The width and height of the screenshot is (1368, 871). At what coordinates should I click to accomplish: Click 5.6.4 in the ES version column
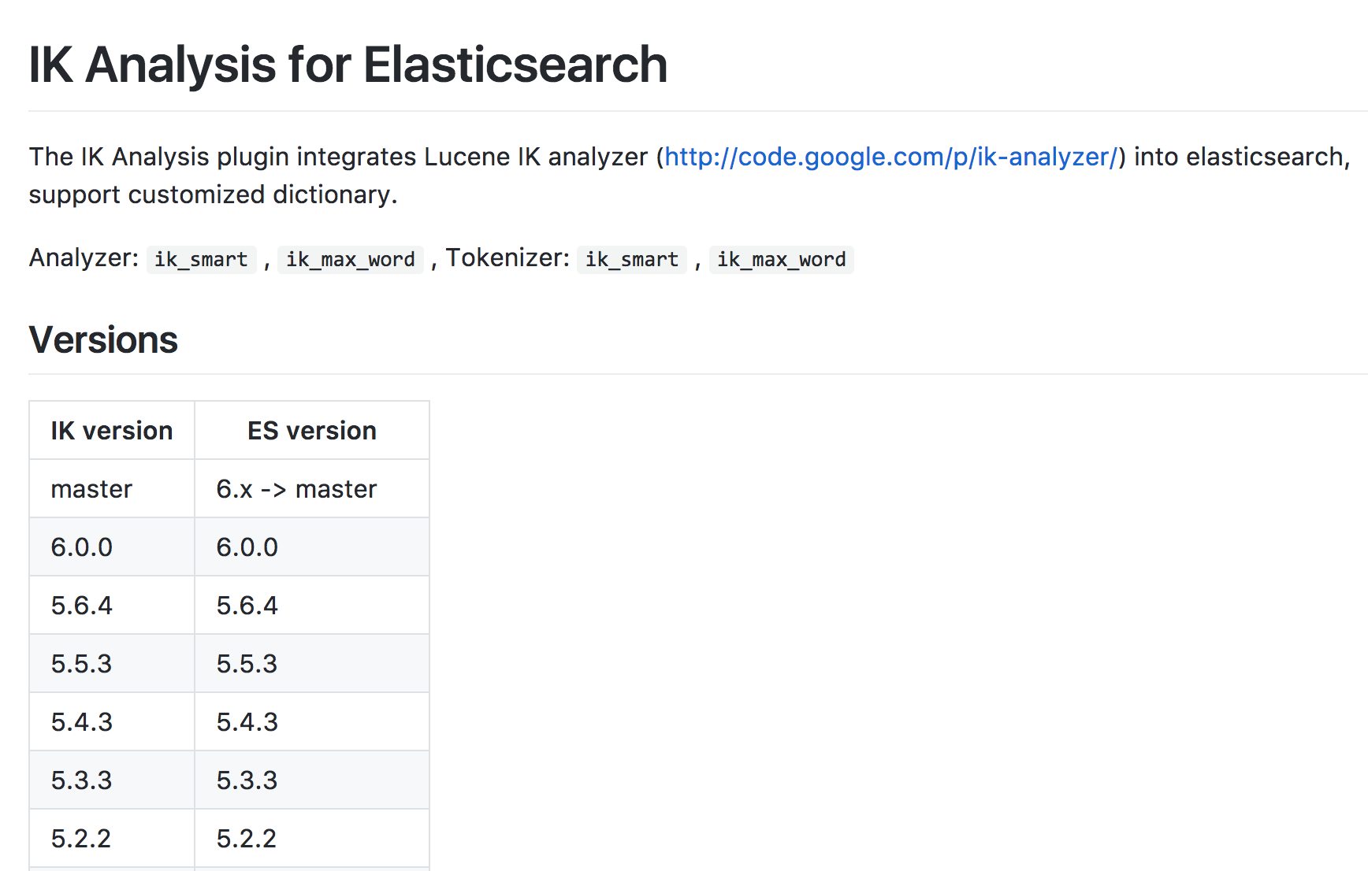point(312,606)
